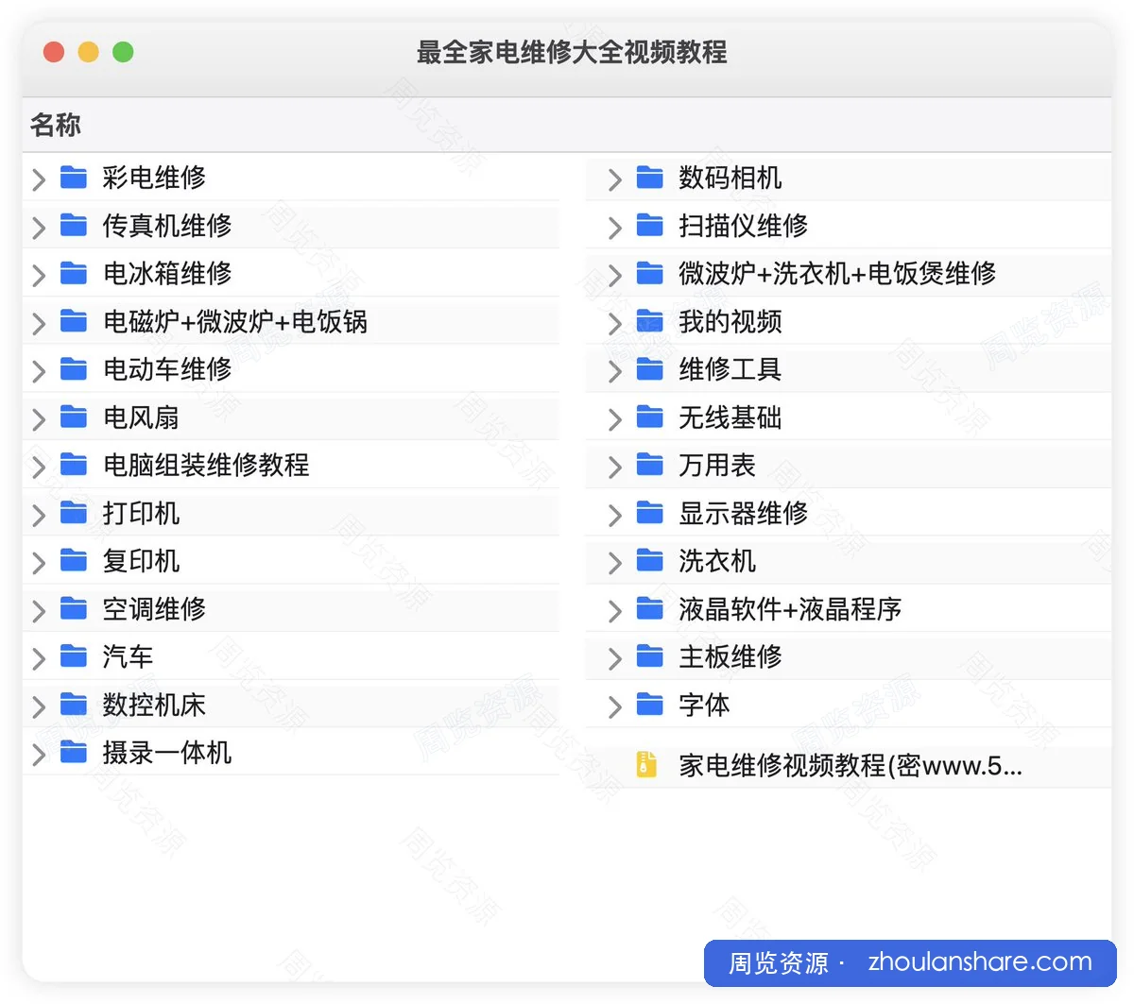Expand the 主板维修 folder chevron

(x=615, y=658)
